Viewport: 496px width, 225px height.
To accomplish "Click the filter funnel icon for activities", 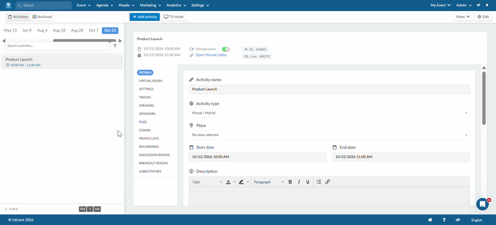I will tap(115, 46).
